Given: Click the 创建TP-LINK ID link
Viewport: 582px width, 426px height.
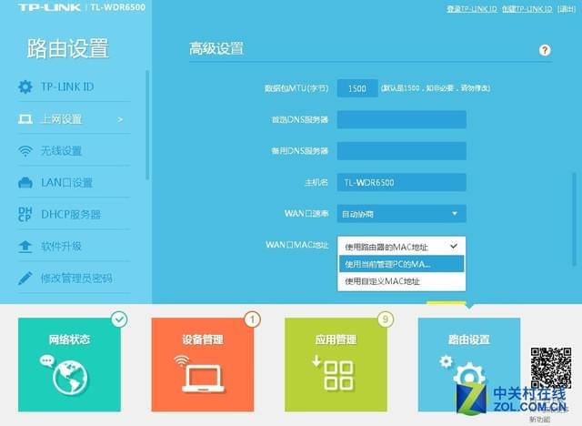Looking at the screenshot, I should [527, 9].
